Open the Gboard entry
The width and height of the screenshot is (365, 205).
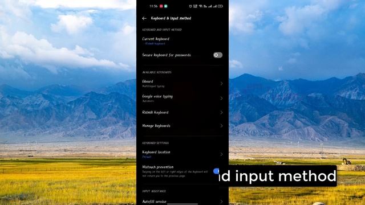pyautogui.click(x=182, y=84)
